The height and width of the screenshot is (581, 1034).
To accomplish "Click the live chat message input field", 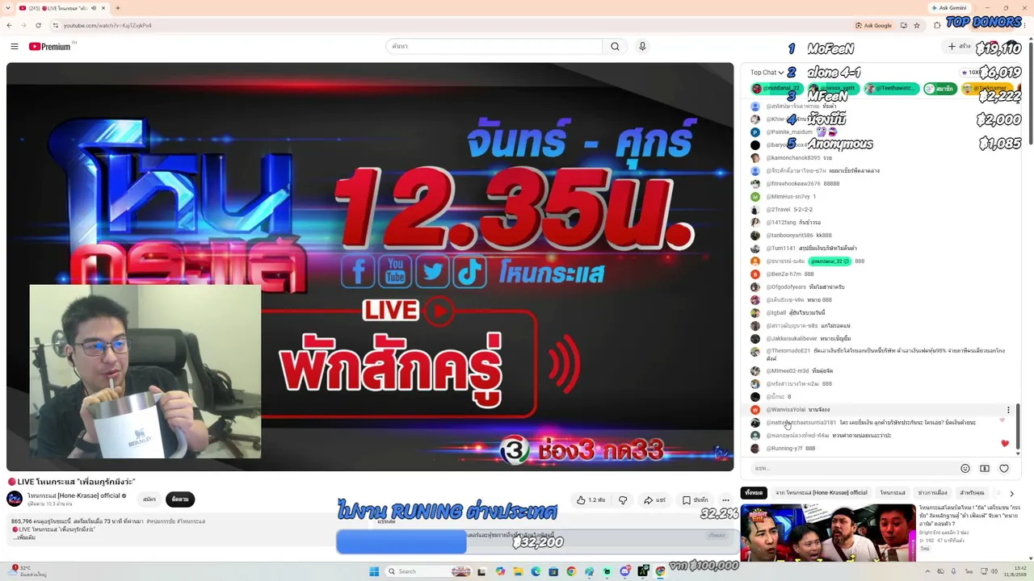I will click(x=852, y=468).
